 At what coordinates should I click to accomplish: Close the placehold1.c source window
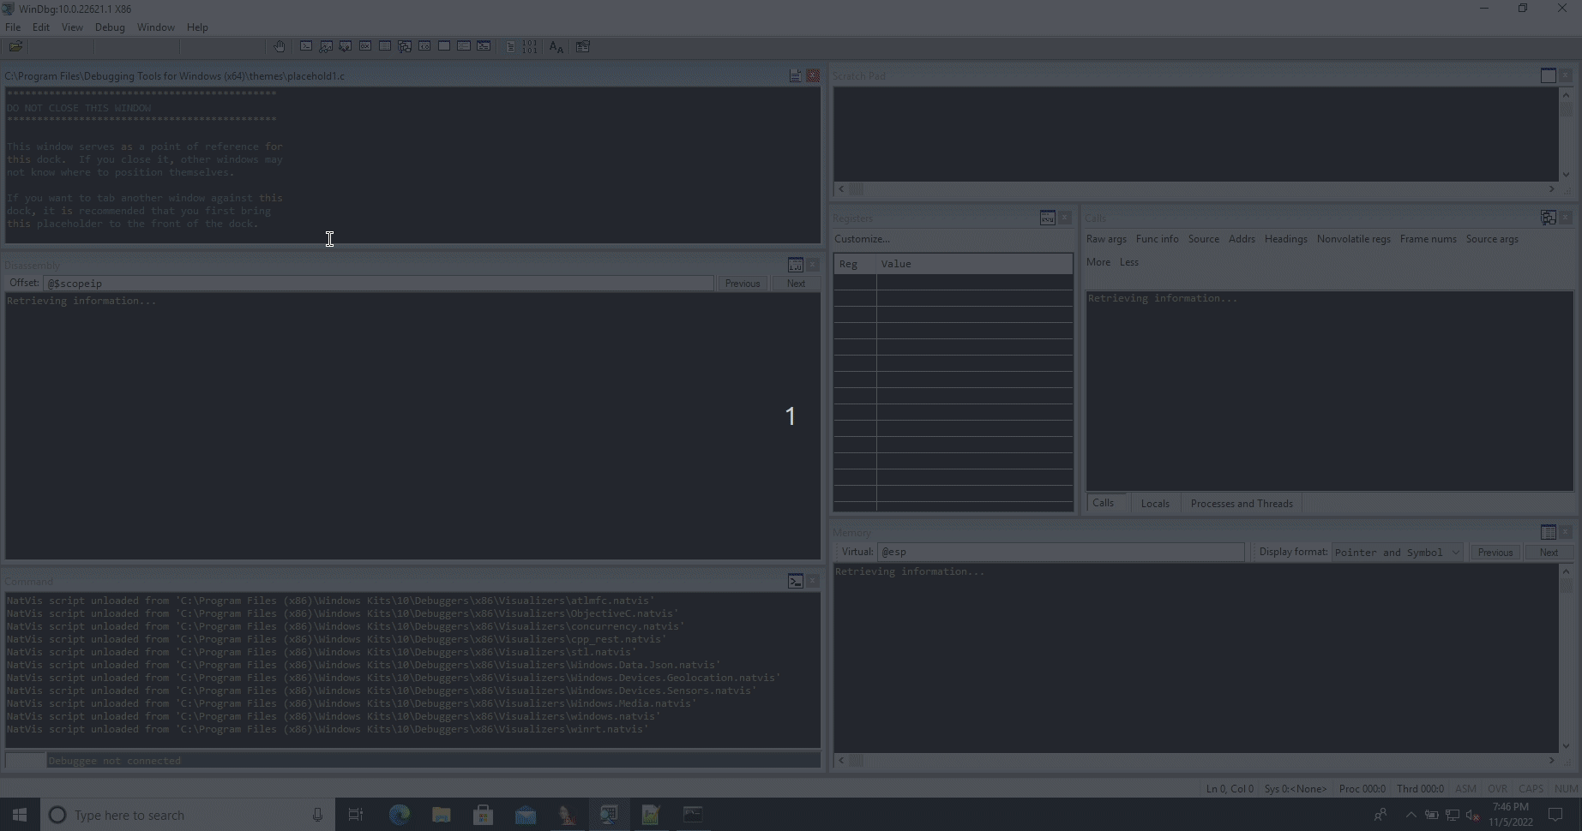813,76
